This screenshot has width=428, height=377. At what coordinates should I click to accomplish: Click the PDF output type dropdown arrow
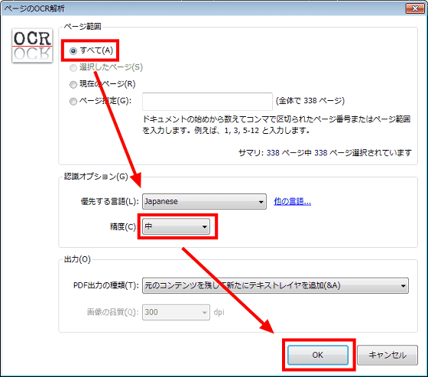click(x=404, y=286)
